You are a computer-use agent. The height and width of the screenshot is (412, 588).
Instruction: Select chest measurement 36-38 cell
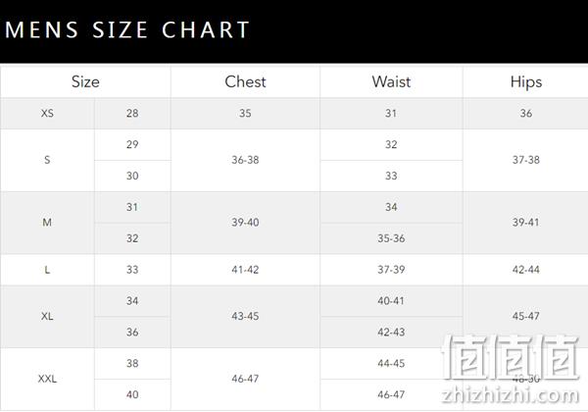point(245,160)
